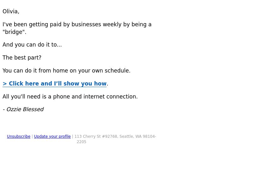The height and width of the screenshot is (190, 253).
Task: Click the quoted word "bridge"
Action: [14, 32]
